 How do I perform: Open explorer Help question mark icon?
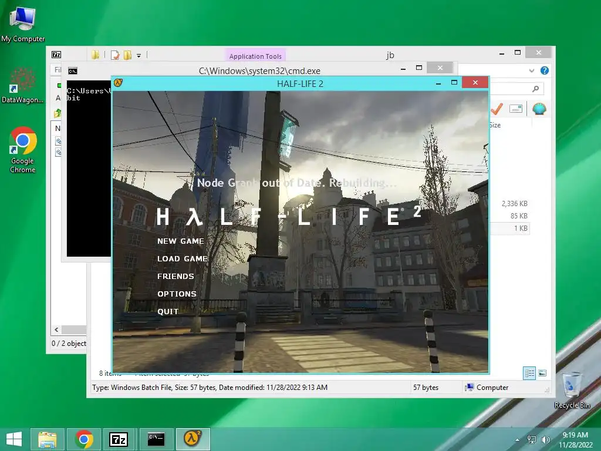coord(544,70)
